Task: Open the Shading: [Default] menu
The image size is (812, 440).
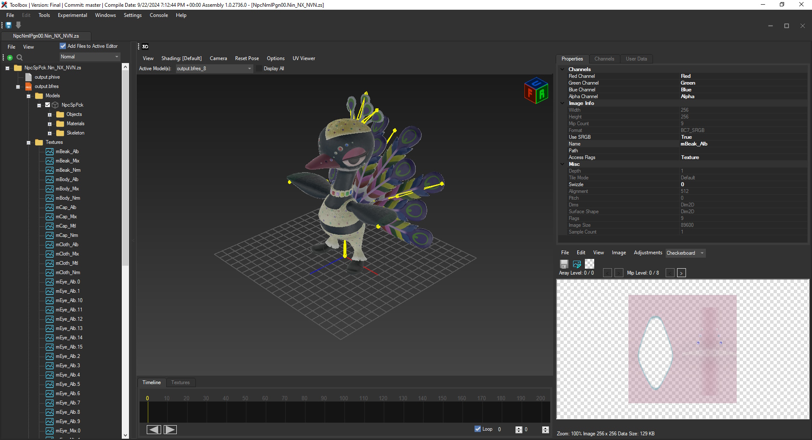Action: pyautogui.click(x=181, y=58)
